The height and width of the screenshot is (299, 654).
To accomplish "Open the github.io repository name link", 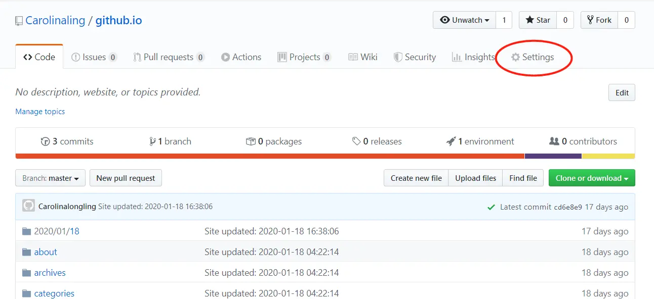I will pyautogui.click(x=118, y=20).
